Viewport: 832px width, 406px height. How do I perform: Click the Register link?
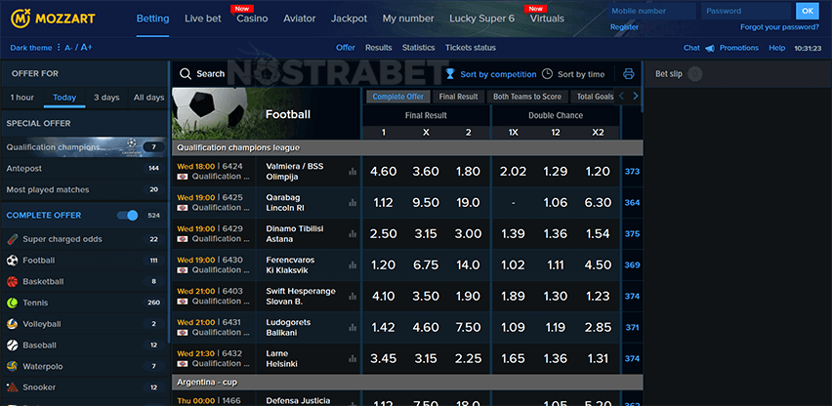click(x=624, y=27)
